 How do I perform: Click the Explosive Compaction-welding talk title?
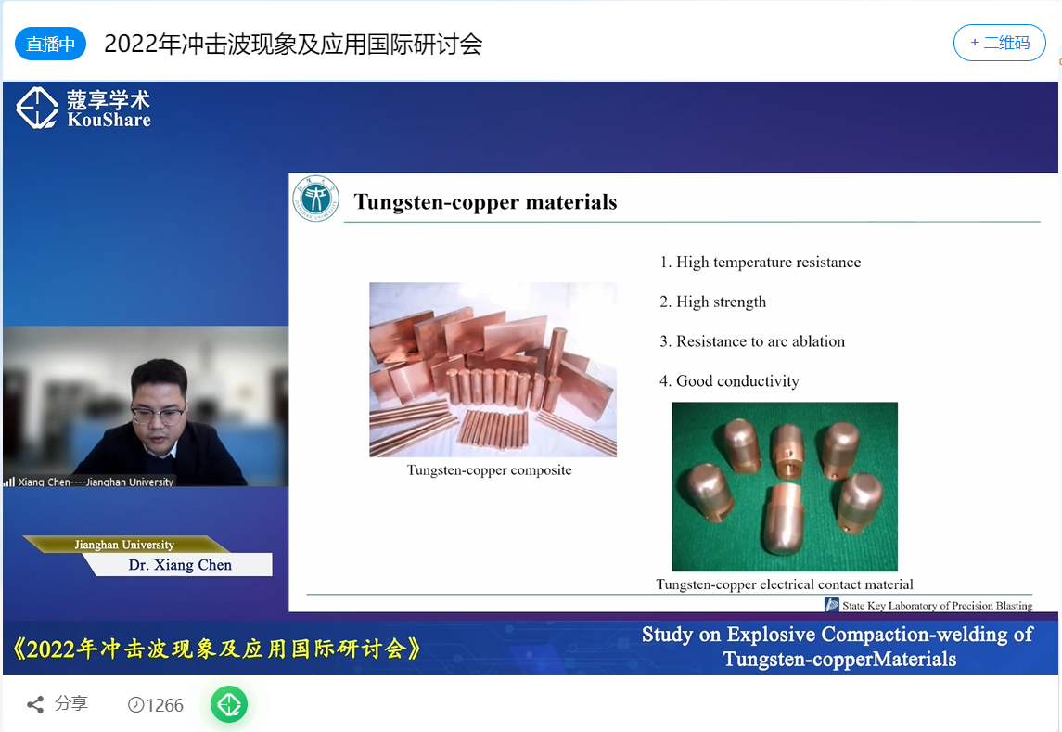pyautogui.click(x=838, y=647)
